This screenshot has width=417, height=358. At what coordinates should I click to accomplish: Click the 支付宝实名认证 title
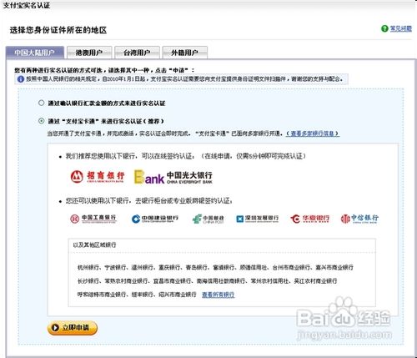27,5
